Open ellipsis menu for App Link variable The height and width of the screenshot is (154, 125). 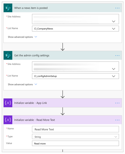[117, 103]
